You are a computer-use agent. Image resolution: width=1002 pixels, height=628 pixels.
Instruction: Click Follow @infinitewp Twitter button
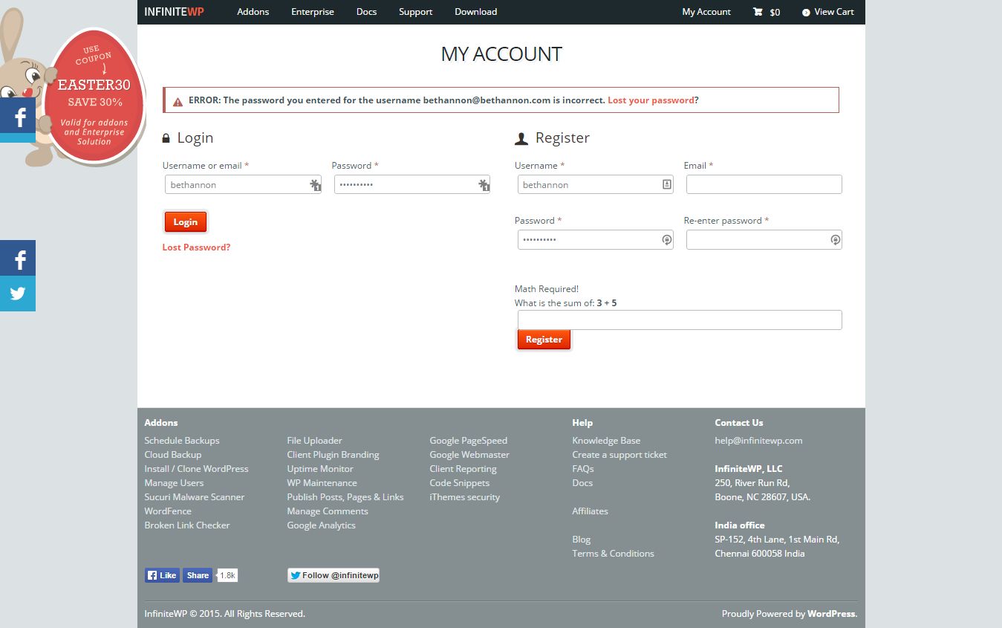(334, 575)
